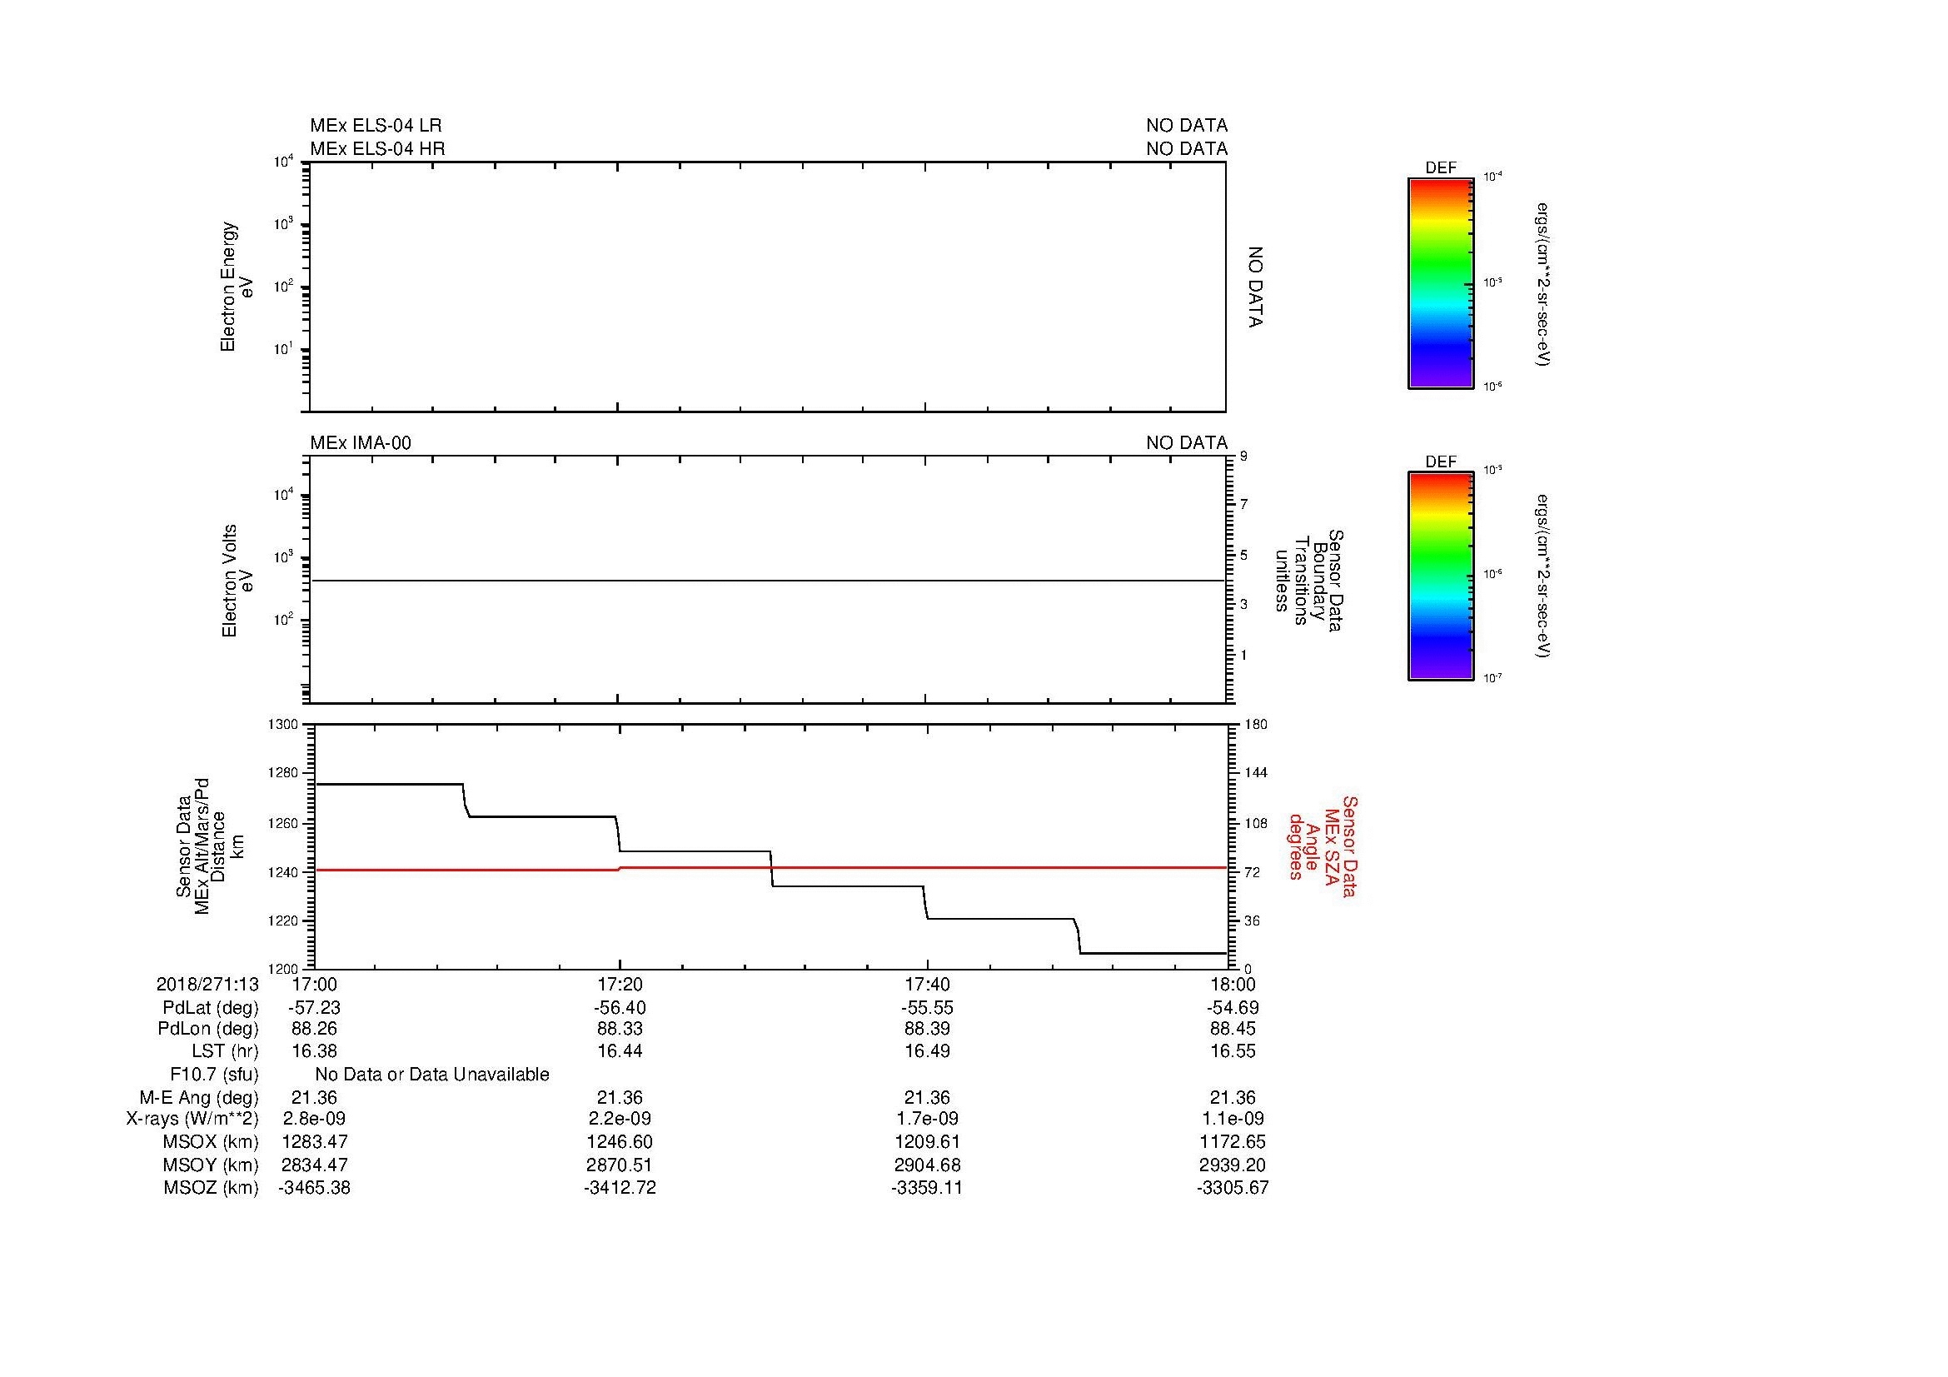The width and height of the screenshot is (1948, 1377).
Task: Click the MSOX value '1246.60'
Action: tap(620, 1142)
